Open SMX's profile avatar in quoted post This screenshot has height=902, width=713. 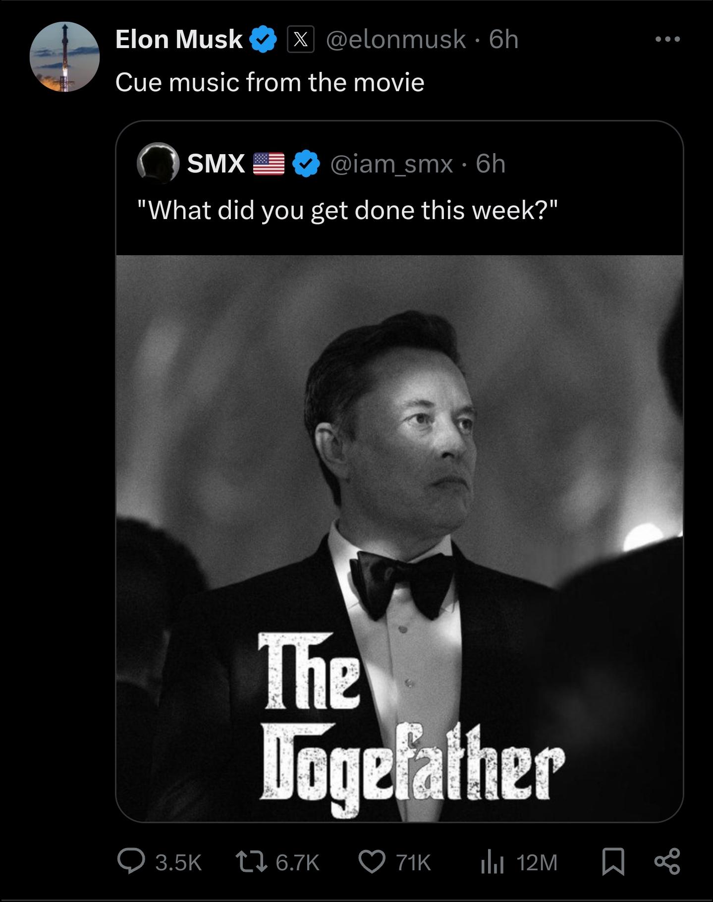(x=158, y=163)
